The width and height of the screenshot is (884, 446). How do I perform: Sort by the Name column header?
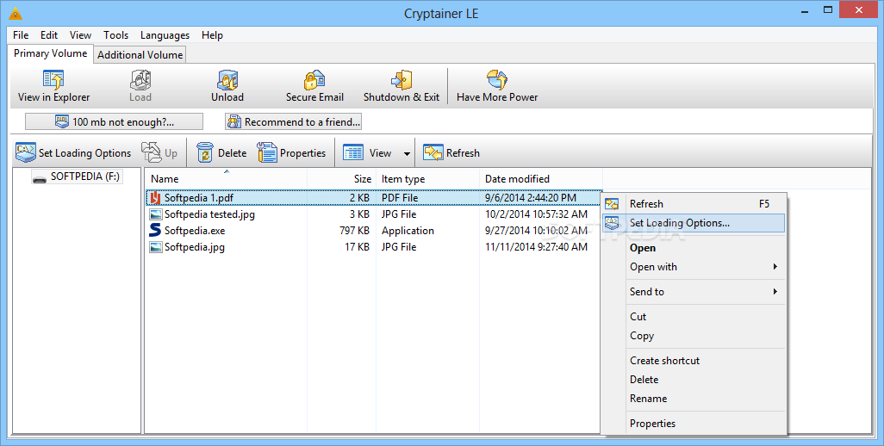point(226,178)
